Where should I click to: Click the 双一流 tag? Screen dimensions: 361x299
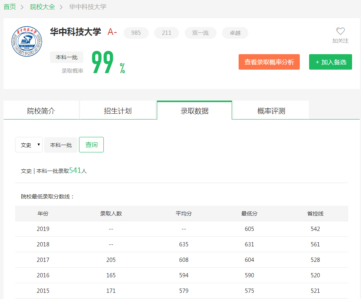click(x=200, y=33)
